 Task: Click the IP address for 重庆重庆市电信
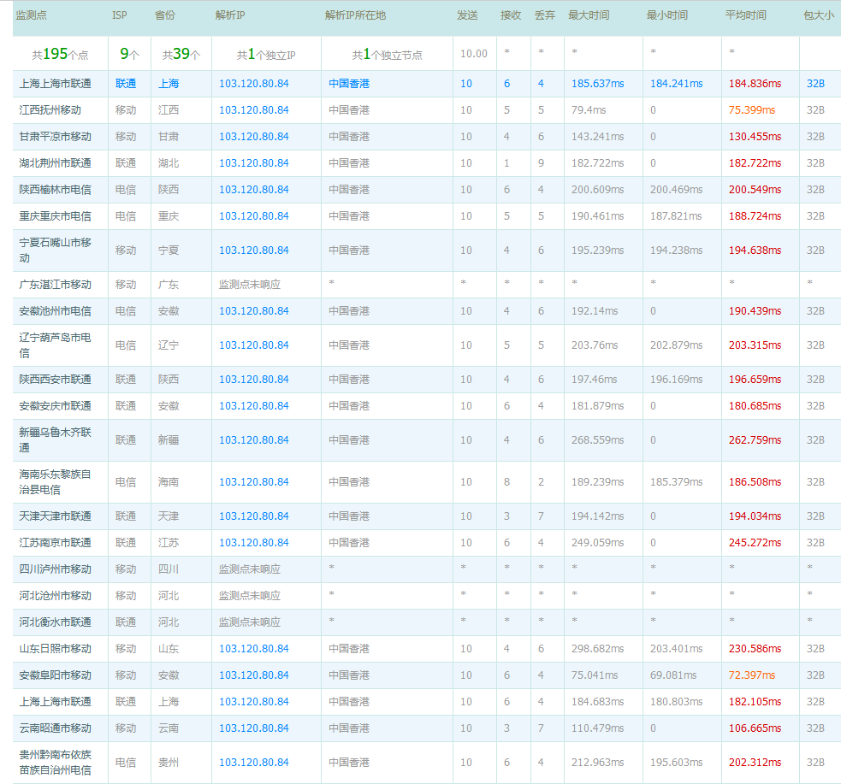(254, 216)
